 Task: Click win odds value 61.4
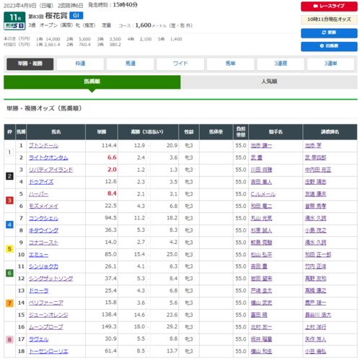110,351
